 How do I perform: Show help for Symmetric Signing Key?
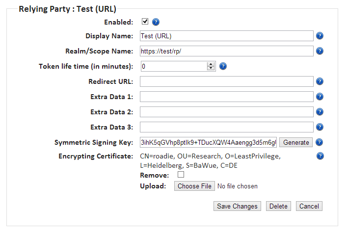pos(320,142)
